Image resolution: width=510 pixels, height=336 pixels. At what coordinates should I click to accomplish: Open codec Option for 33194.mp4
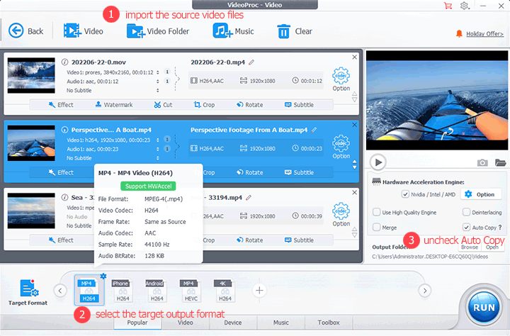coord(341,215)
